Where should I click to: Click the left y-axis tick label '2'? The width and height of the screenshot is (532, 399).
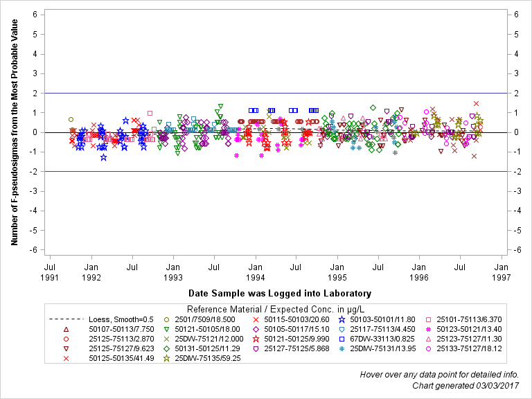point(35,93)
